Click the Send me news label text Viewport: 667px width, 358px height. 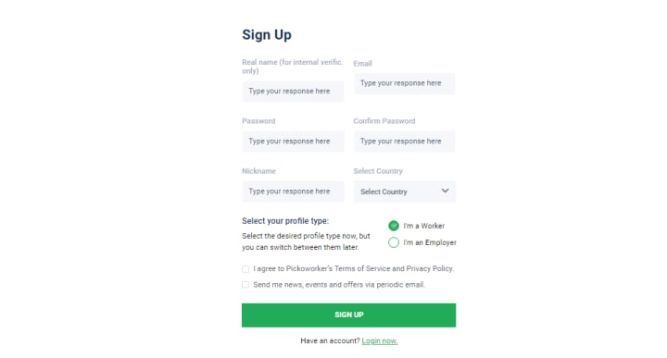pos(339,285)
